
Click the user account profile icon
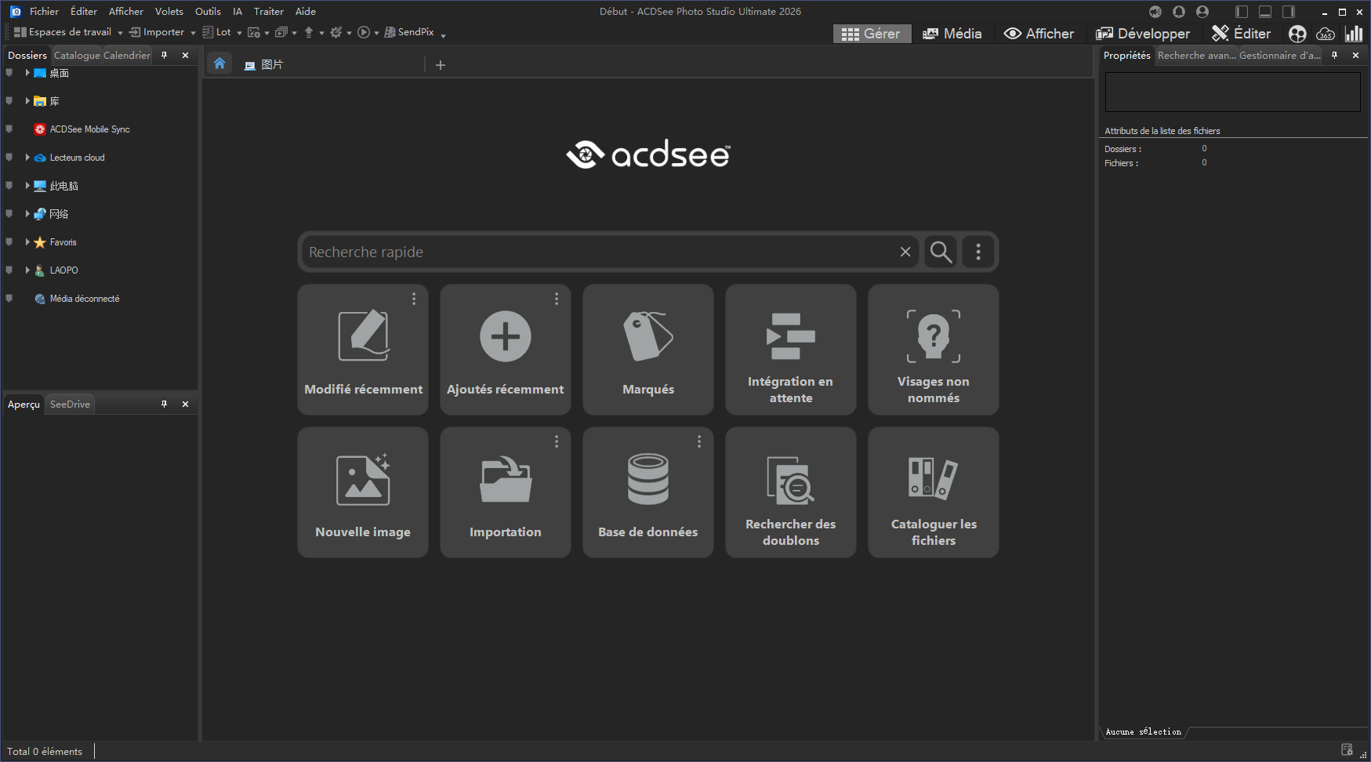pos(1202,12)
